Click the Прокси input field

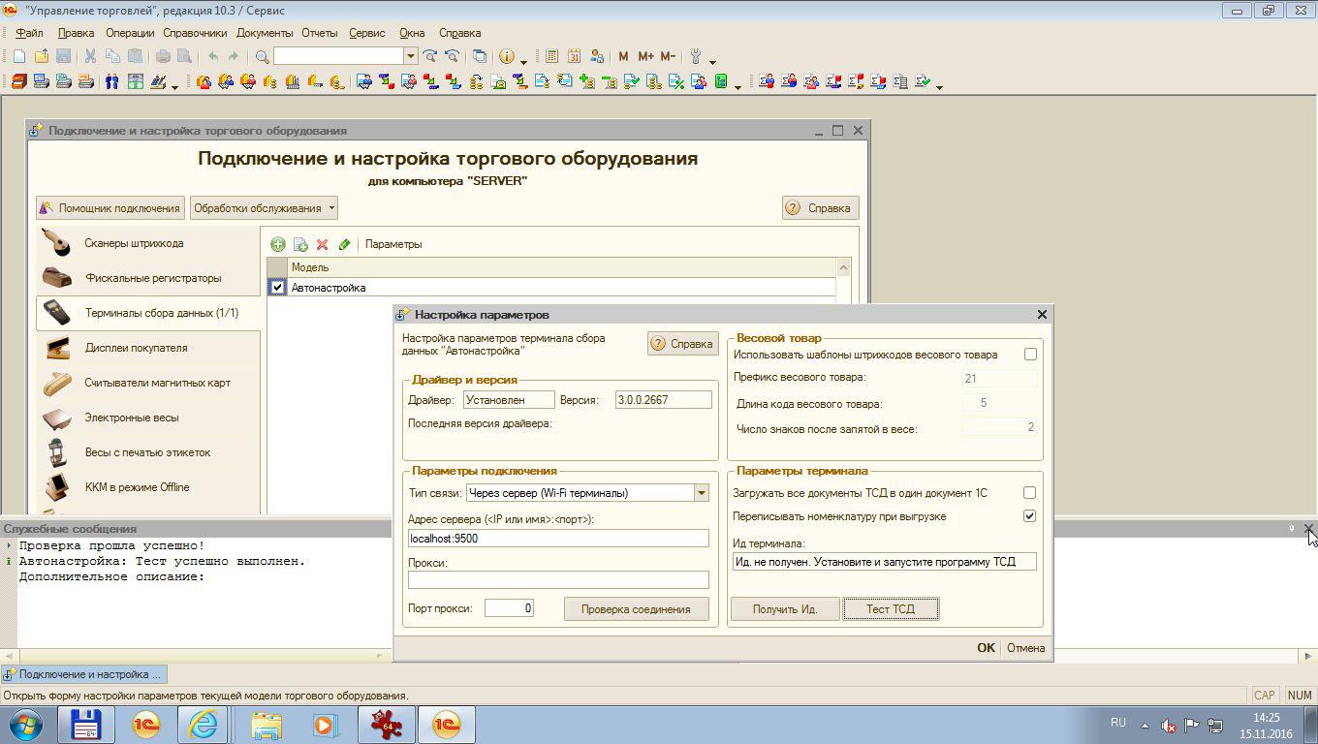point(558,579)
